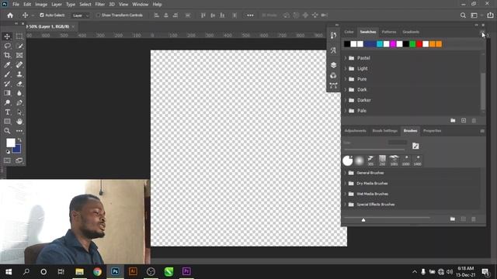
Task: Select the Eraser tool
Action: click(x=19, y=84)
